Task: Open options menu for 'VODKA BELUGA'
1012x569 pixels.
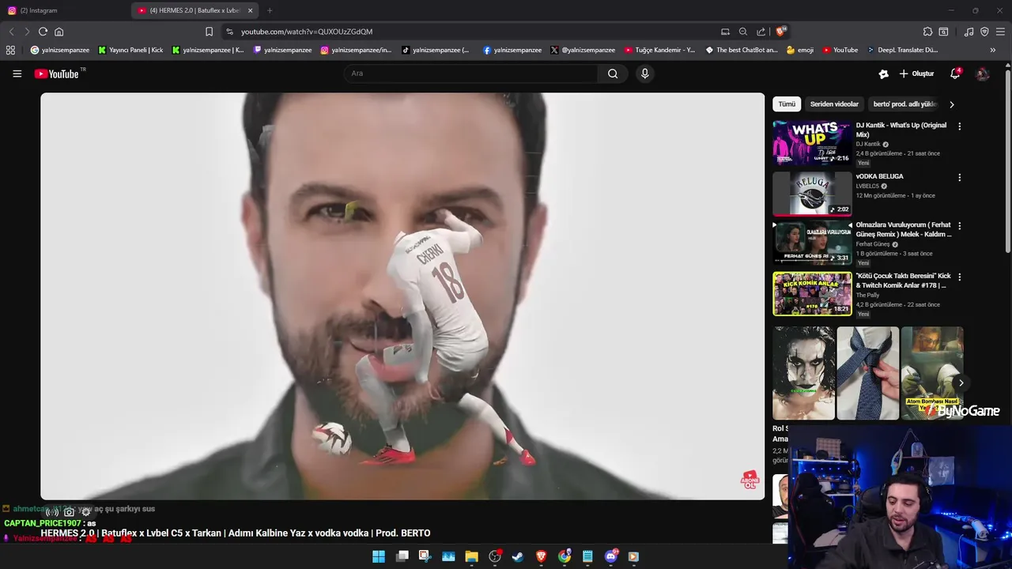Action: [x=960, y=178]
